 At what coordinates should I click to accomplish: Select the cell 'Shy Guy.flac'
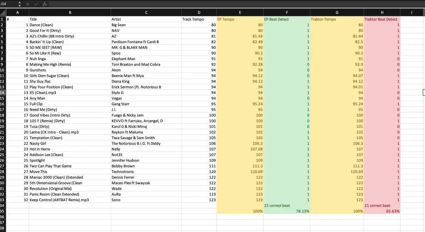[70, 81]
